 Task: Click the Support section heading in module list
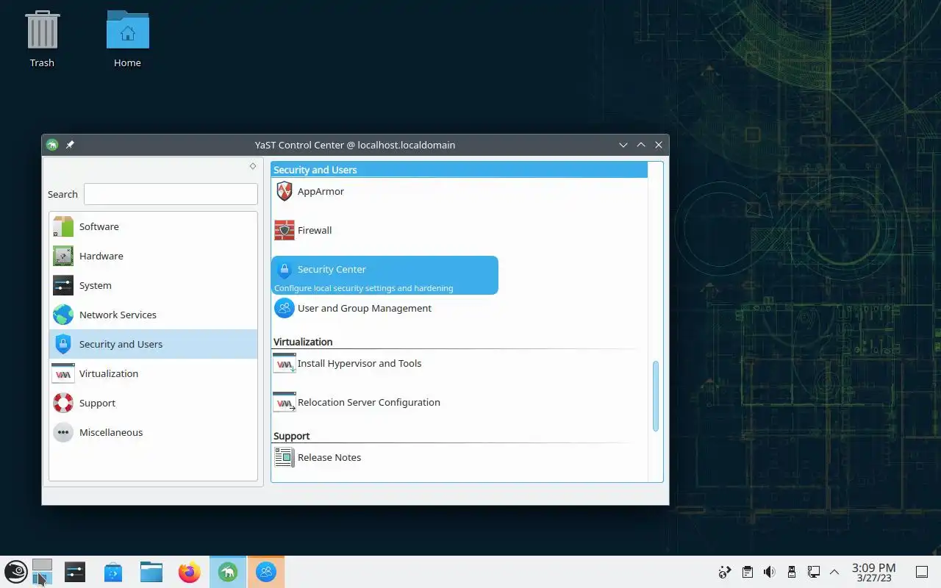coord(292,436)
